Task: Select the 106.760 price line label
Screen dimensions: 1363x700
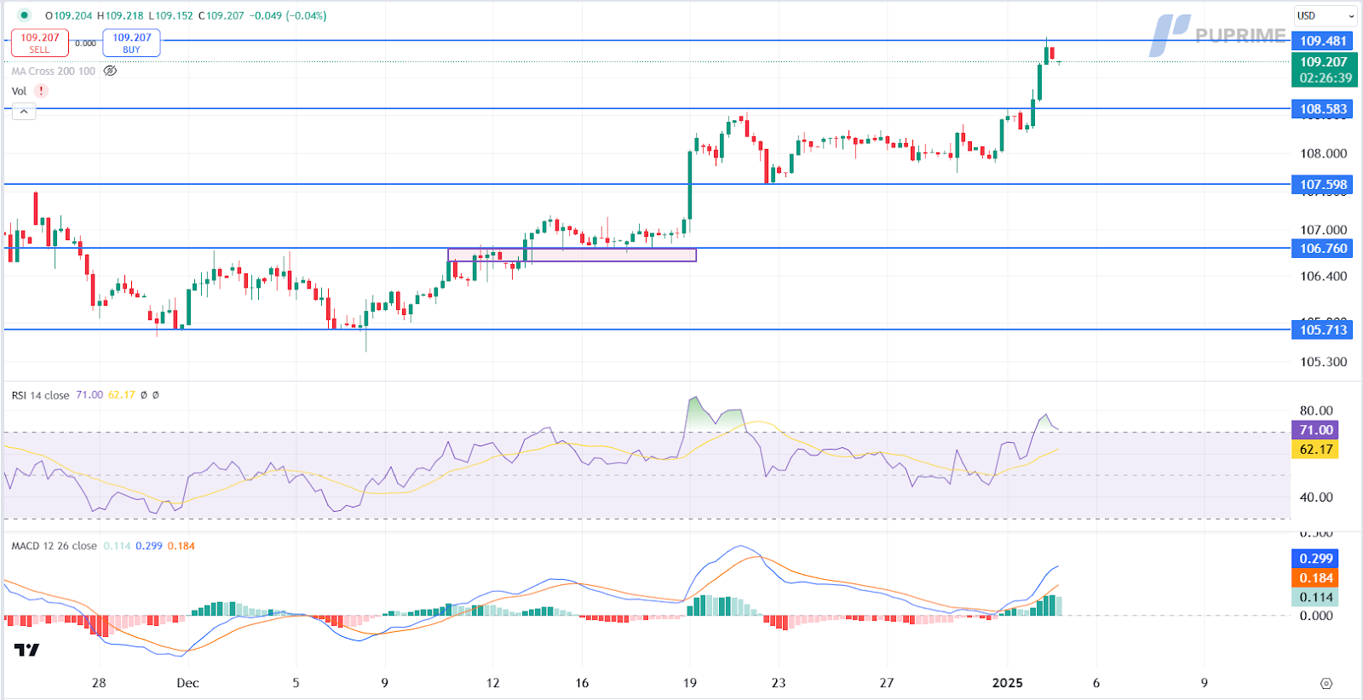Action: pos(1323,249)
